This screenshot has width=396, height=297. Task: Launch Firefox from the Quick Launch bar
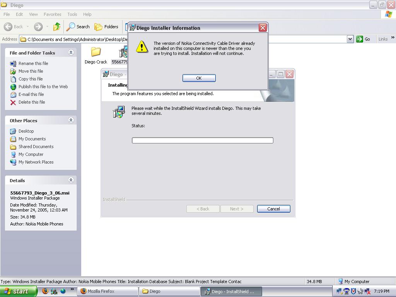(45, 291)
